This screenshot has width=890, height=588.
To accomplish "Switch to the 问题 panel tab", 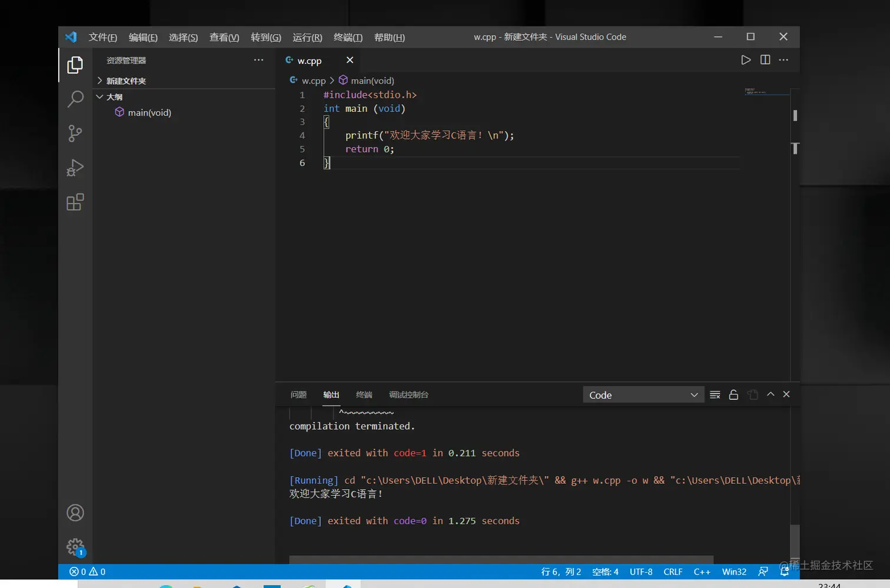I will pyautogui.click(x=298, y=395).
